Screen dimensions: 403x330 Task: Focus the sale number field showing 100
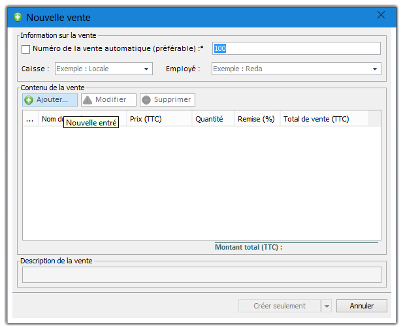[x=297, y=48]
